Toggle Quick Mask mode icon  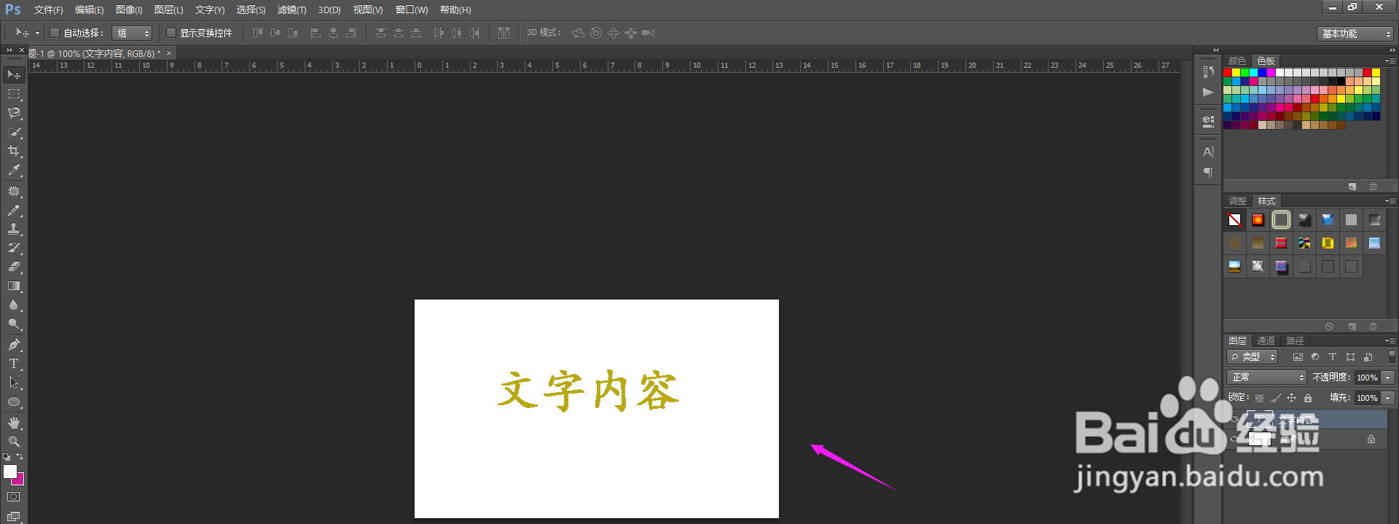[x=14, y=497]
